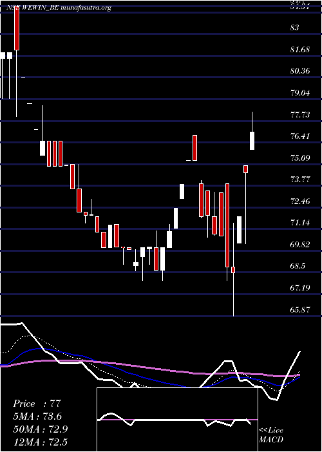Click the 68.5 price axis label
322x452 pixels.
click(298, 266)
